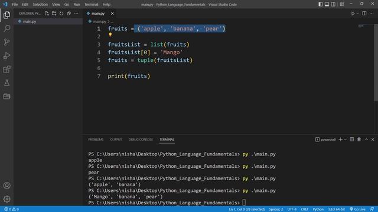Open the Edit menu
The image size is (378, 212).
click(x=25, y=4)
